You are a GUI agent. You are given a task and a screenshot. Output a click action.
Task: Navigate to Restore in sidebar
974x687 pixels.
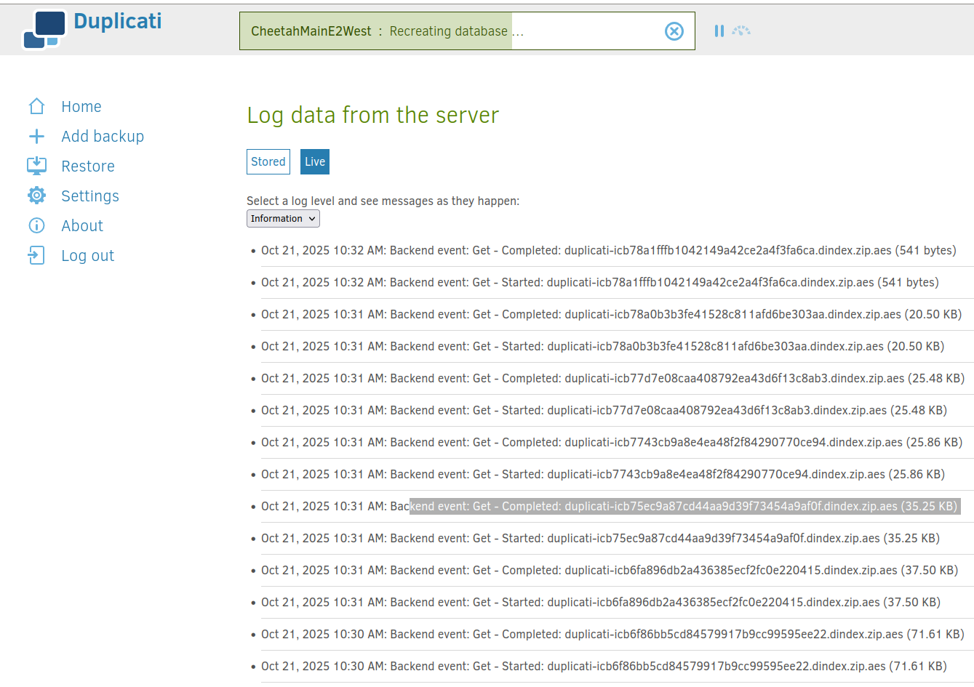click(88, 166)
